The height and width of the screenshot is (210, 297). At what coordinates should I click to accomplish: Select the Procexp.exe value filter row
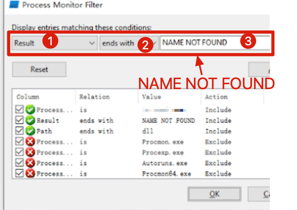pyautogui.click(x=141, y=152)
